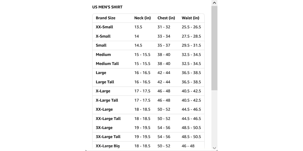
Task: Select the 3X-Large row label
Action: [x=104, y=128]
